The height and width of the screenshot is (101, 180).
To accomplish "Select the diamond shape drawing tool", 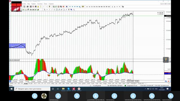I will point(54,10).
